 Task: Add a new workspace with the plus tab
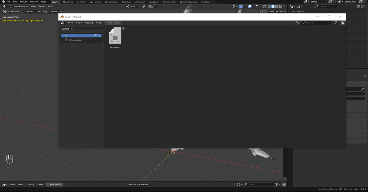click(x=214, y=2)
